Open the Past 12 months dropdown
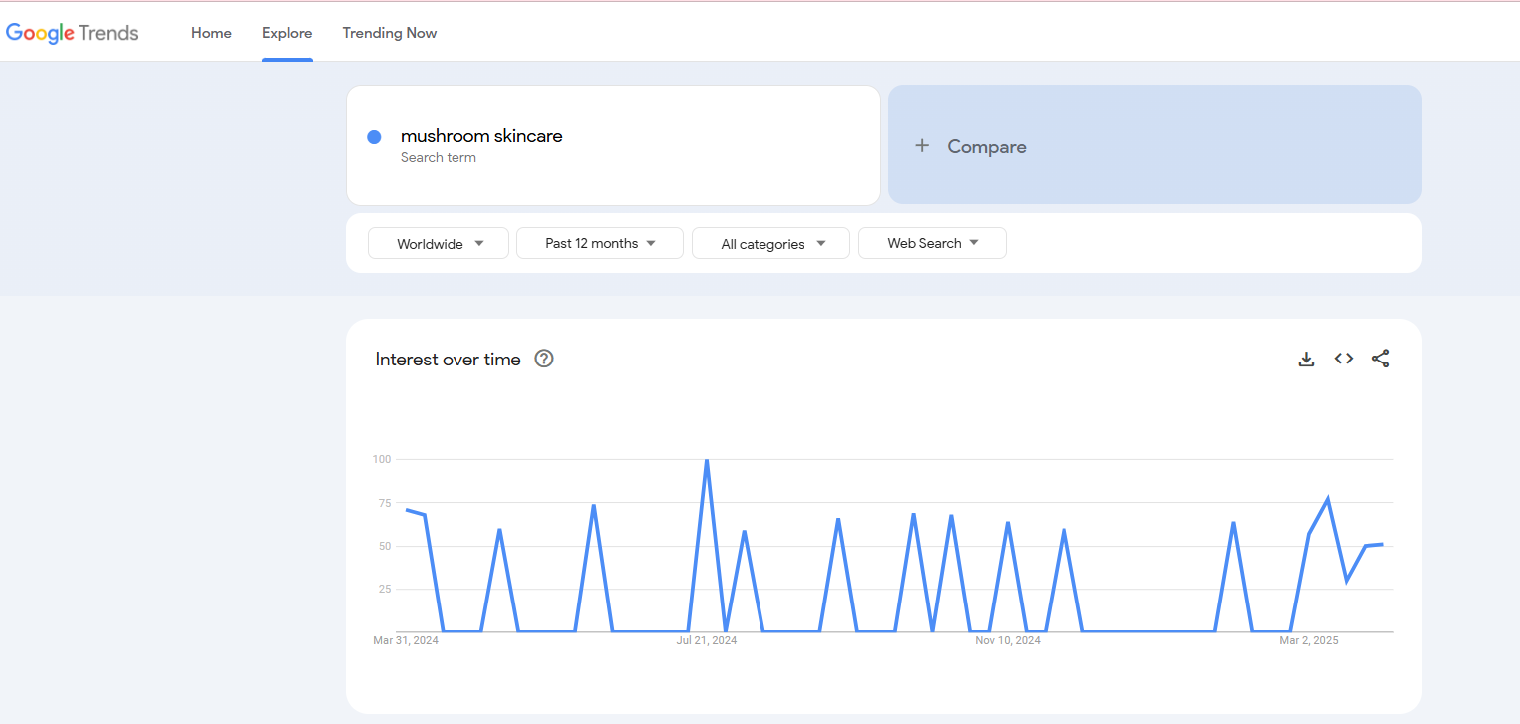Image resolution: width=1520 pixels, height=724 pixels. tap(600, 243)
